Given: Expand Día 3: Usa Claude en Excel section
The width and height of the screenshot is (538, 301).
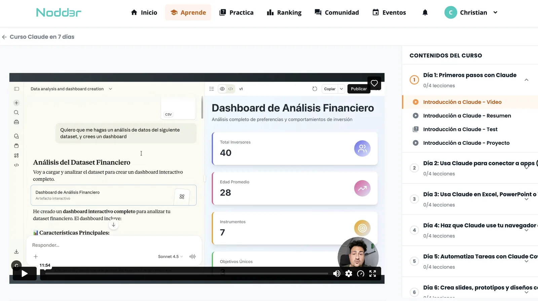Looking at the screenshot, I should tap(527, 199).
